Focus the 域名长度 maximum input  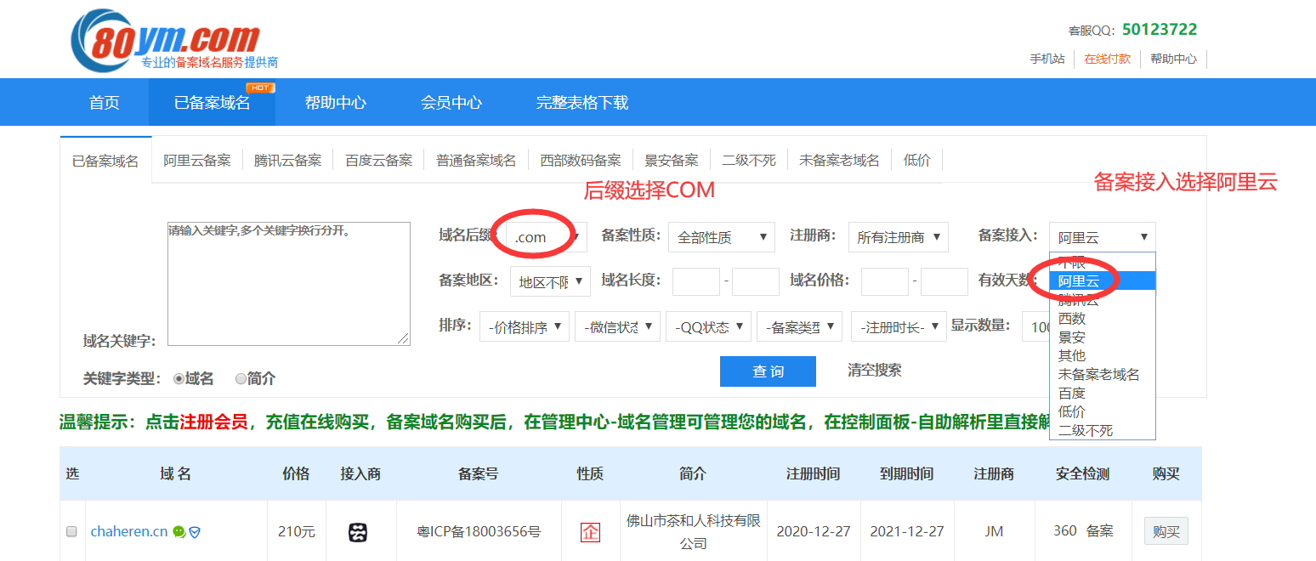[x=756, y=281]
